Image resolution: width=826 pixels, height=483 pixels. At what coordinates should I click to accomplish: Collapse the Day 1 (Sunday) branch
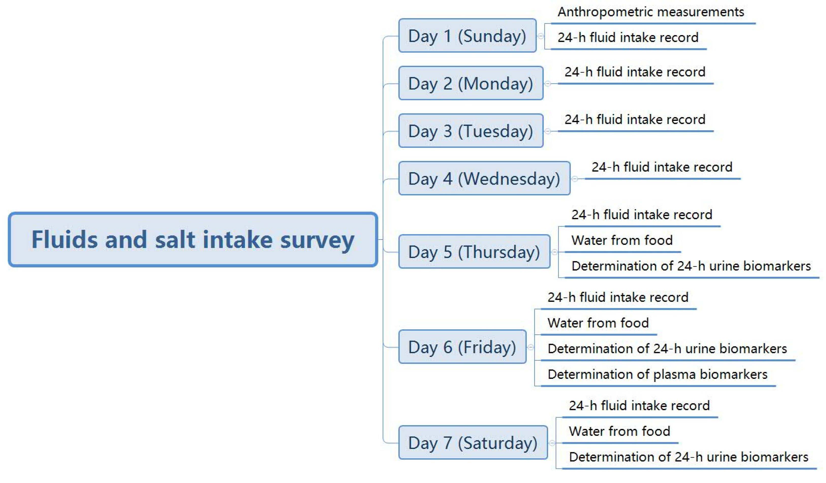pyautogui.click(x=541, y=36)
